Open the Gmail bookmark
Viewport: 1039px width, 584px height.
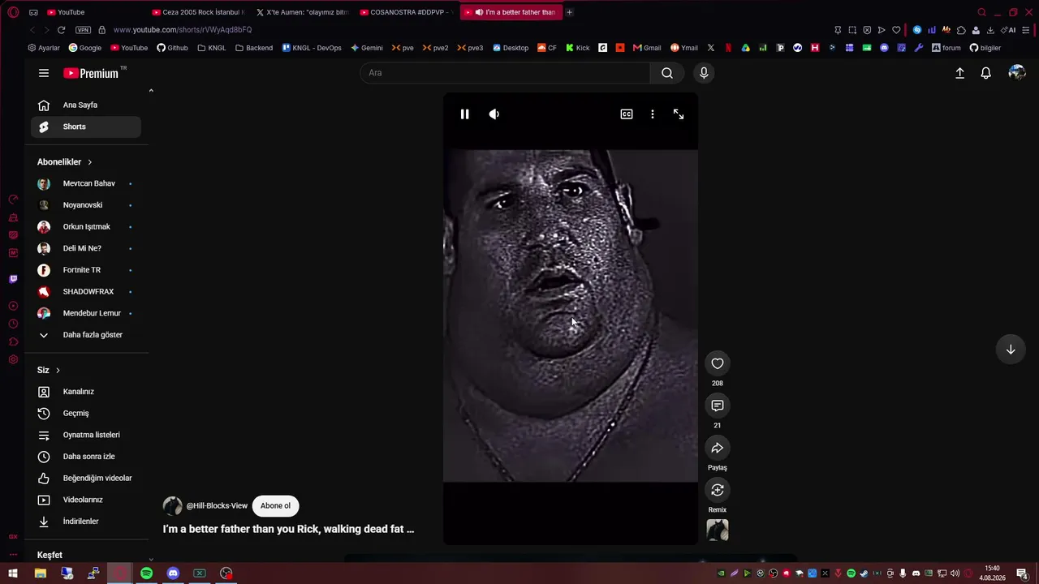point(647,48)
